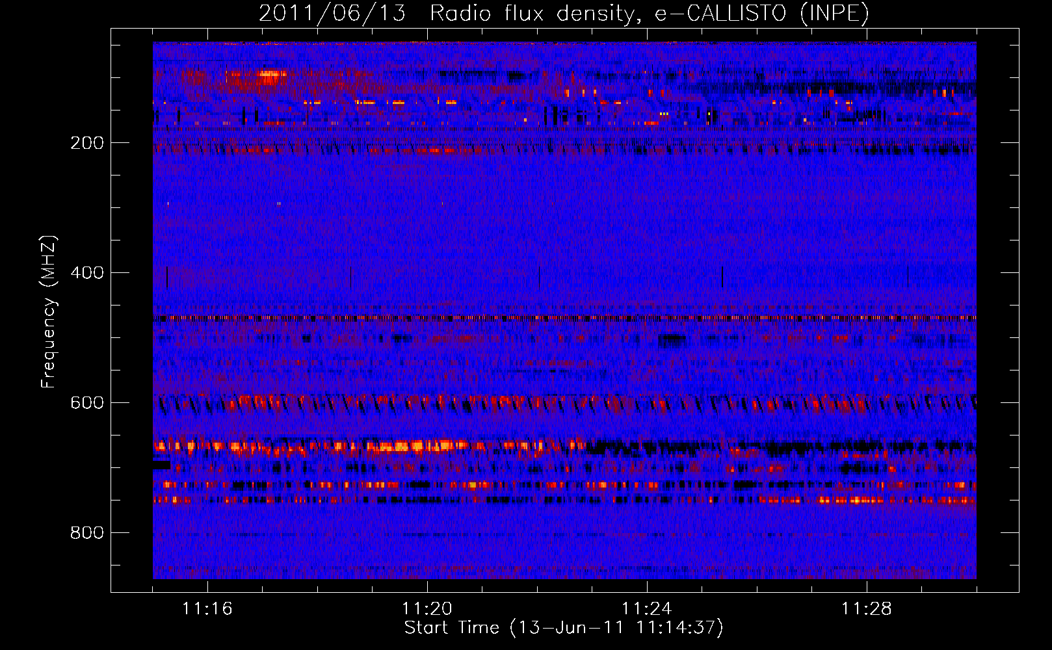The width and height of the screenshot is (1052, 650).
Task: Click the 11:24 time tick label
Action: [x=647, y=609]
